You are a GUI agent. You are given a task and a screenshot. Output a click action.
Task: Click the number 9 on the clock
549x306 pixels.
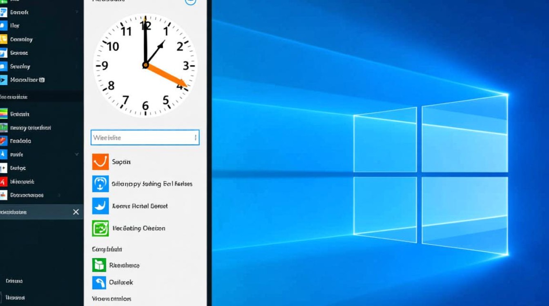[104, 65]
